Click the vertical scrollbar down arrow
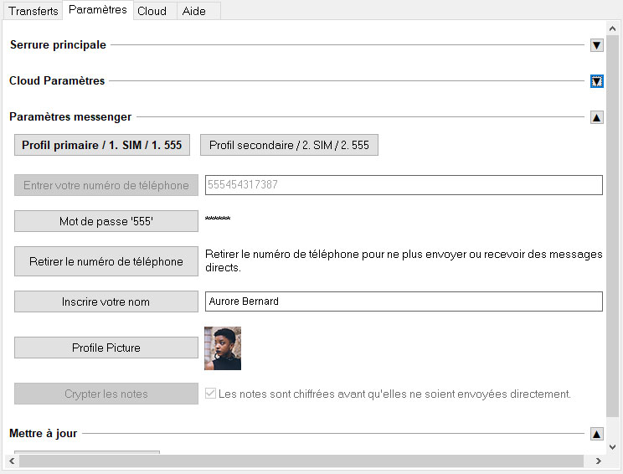The width and height of the screenshot is (623, 474). (x=612, y=447)
